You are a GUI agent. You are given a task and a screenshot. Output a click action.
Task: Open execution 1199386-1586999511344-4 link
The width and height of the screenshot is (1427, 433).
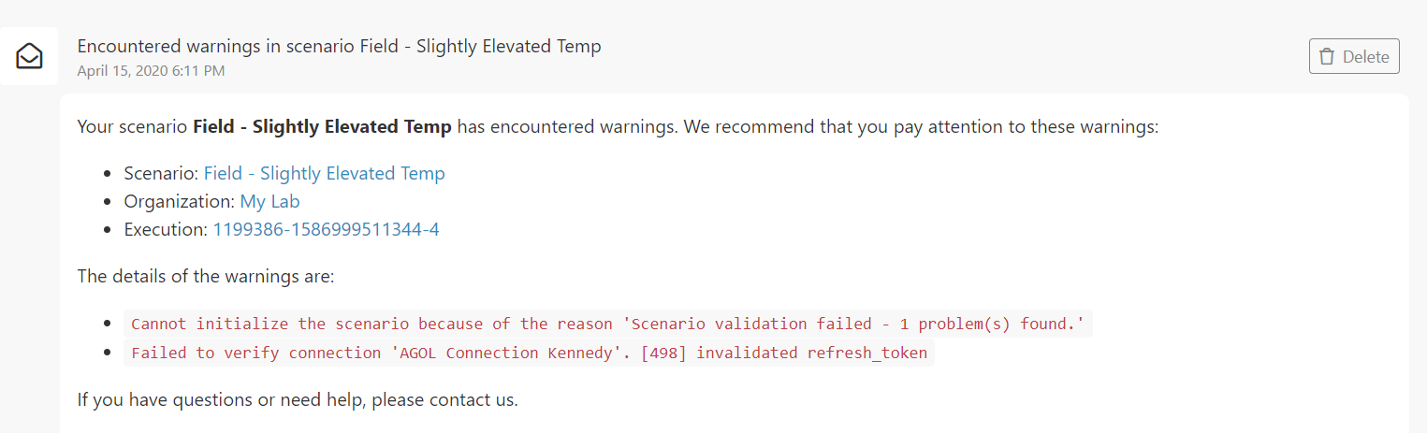pos(326,229)
